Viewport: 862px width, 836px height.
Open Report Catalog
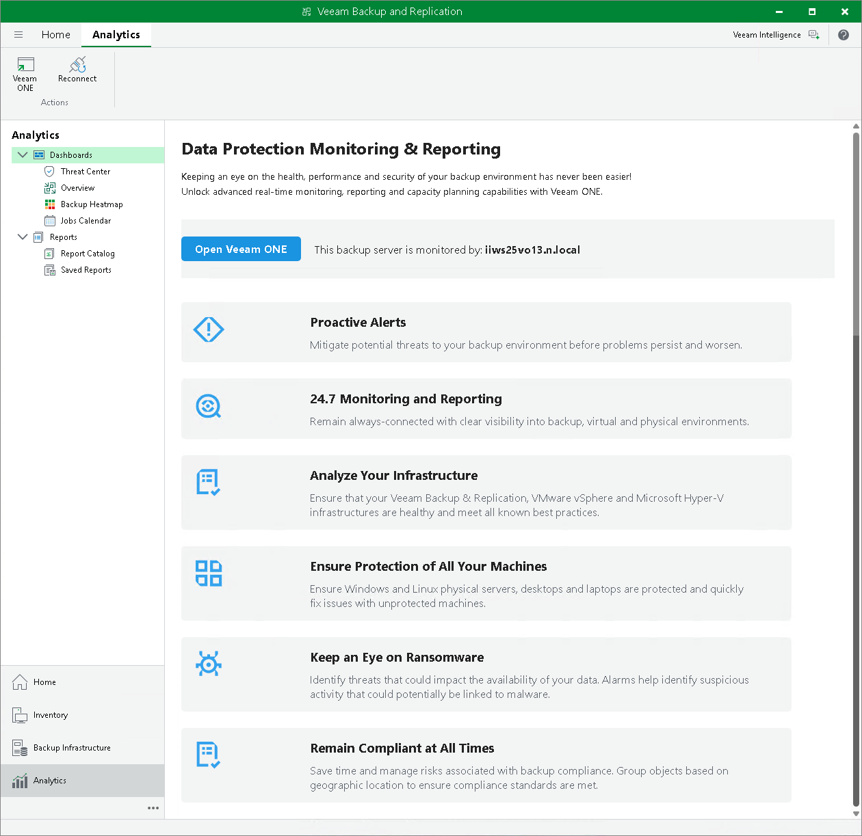coord(88,254)
